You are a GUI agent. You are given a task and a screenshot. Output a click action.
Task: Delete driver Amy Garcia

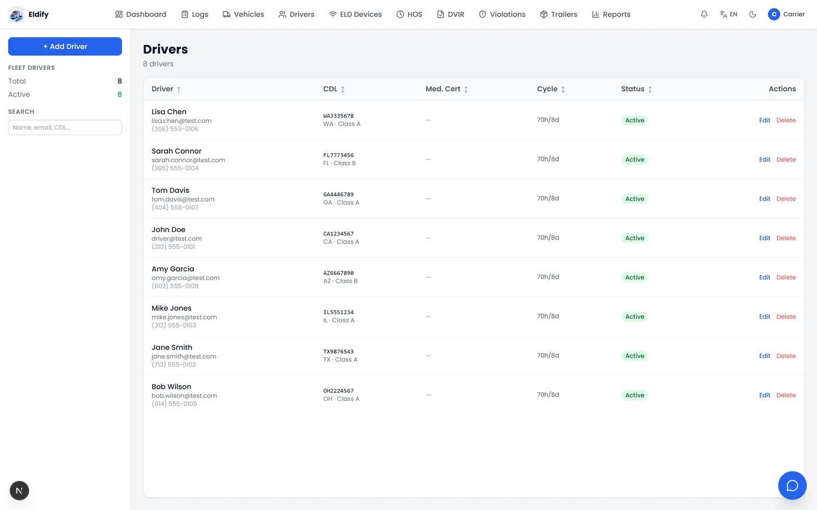coord(786,277)
